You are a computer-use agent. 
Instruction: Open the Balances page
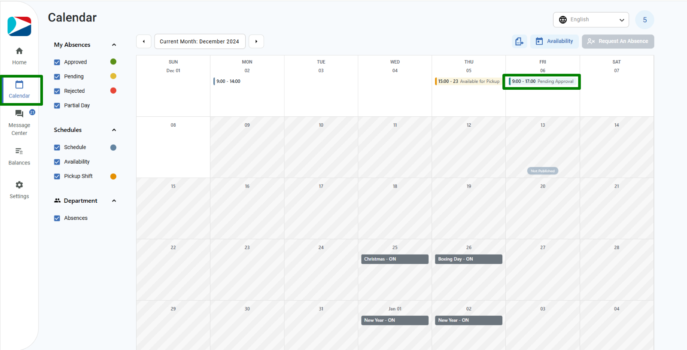[x=19, y=157]
